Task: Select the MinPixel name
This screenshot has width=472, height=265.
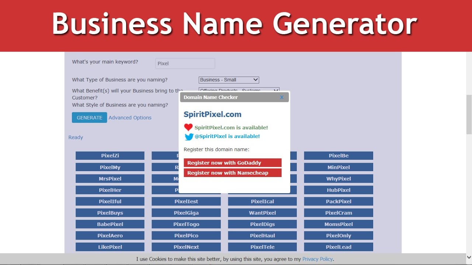Action: 339,167
